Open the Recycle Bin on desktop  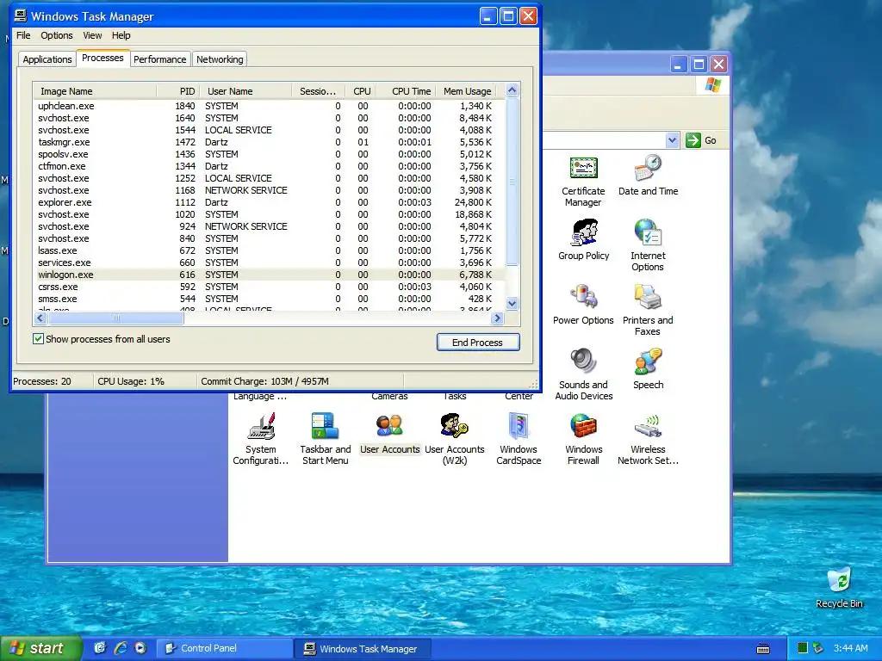839,581
